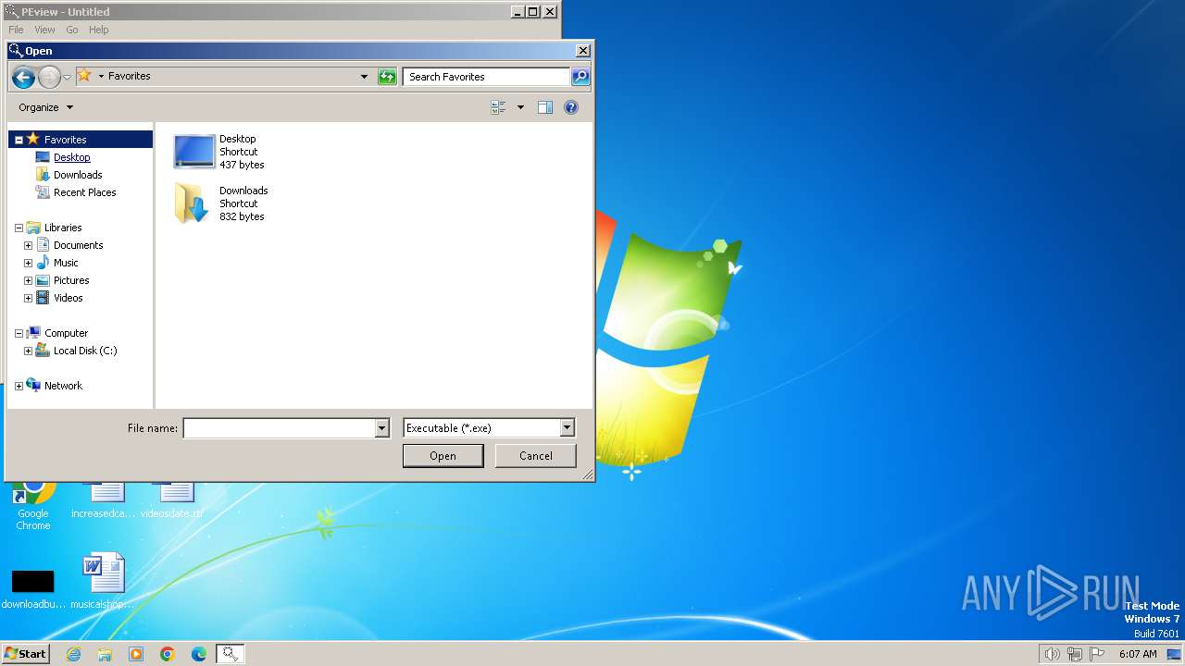Select musicalshop Word document on desktop
Screen dimensions: 1185x666
(104, 581)
